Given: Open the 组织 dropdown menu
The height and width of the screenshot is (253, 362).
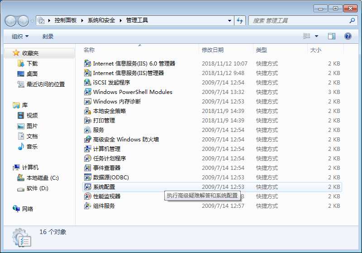Looking at the screenshot, I should click(x=20, y=37).
